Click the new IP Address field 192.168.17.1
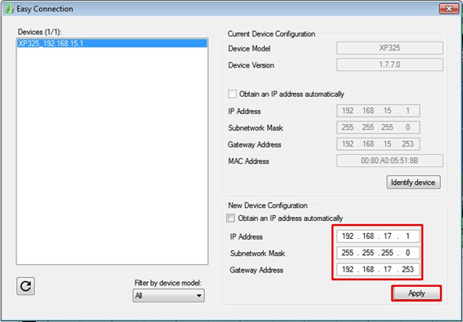The image size is (463, 322). point(378,236)
